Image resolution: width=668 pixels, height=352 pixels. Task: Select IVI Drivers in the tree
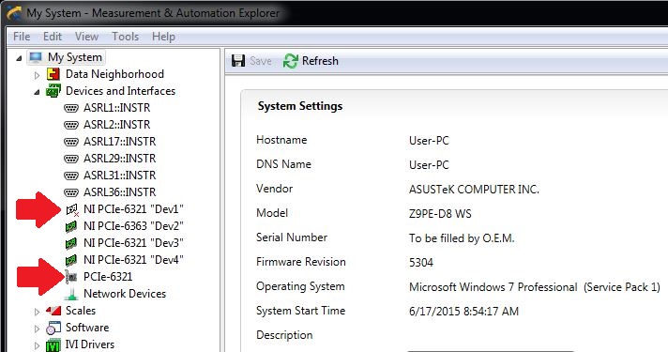click(x=89, y=344)
